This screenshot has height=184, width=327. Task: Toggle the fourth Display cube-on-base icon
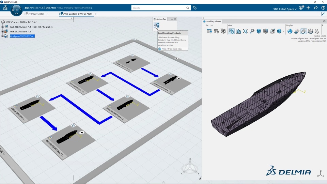pyautogui.click(x=310, y=31)
